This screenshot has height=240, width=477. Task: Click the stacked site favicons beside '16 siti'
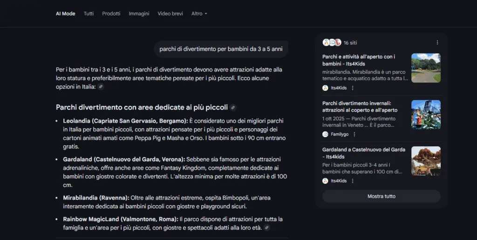click(x=332, y=42)
